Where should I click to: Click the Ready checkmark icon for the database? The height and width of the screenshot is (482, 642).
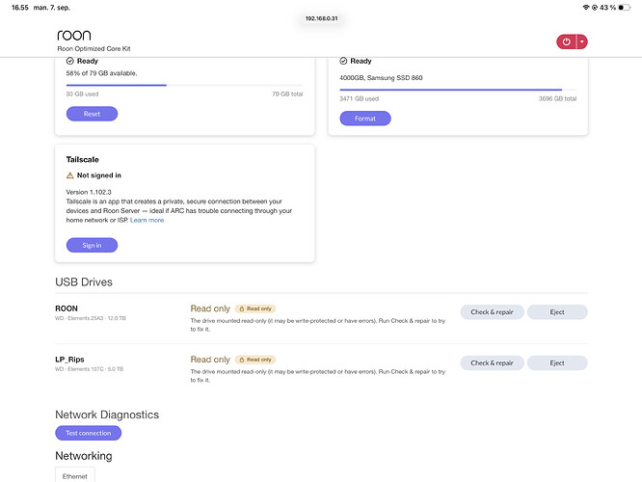70,61
